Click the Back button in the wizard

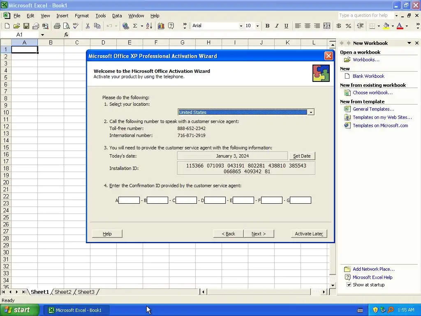click(228, 234)
